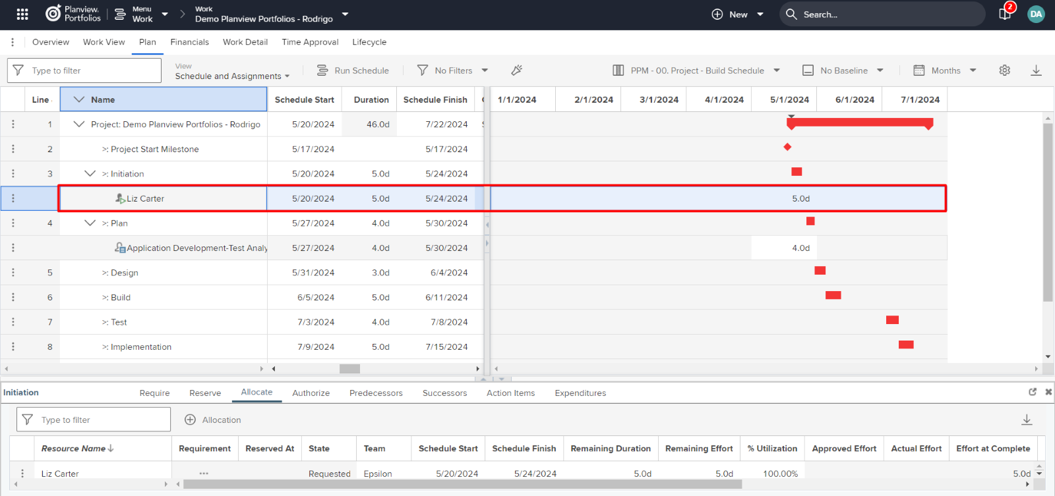
Task: Open the notifications icon with badge 2
Action: (x=1006, y=13)
